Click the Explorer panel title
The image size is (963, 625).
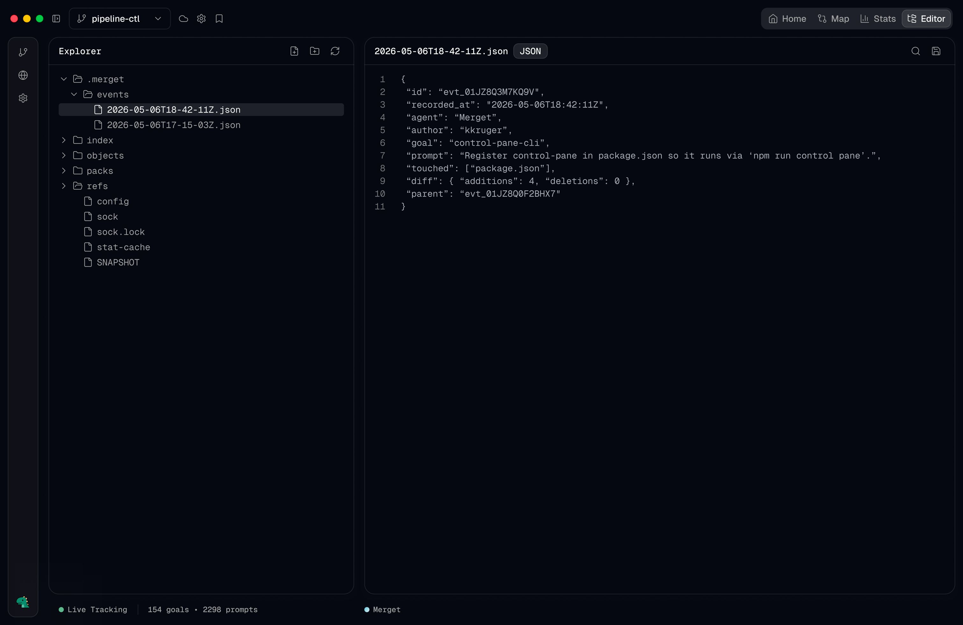pos(80,51)
